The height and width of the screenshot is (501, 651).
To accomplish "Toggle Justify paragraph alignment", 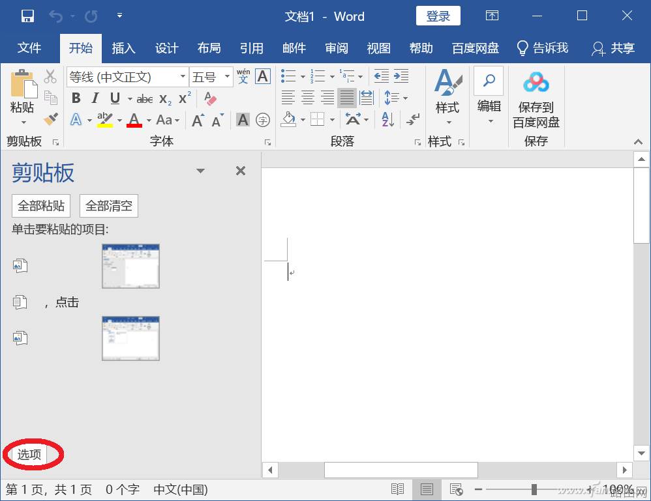I will pos(346,98).
